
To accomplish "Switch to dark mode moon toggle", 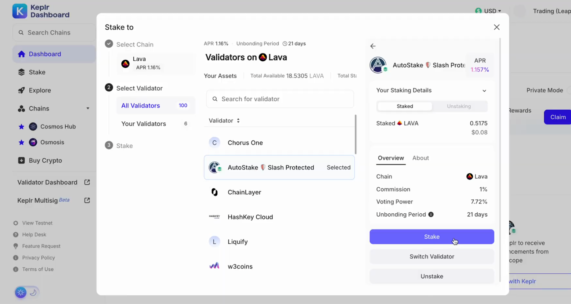I will (33, 293).
